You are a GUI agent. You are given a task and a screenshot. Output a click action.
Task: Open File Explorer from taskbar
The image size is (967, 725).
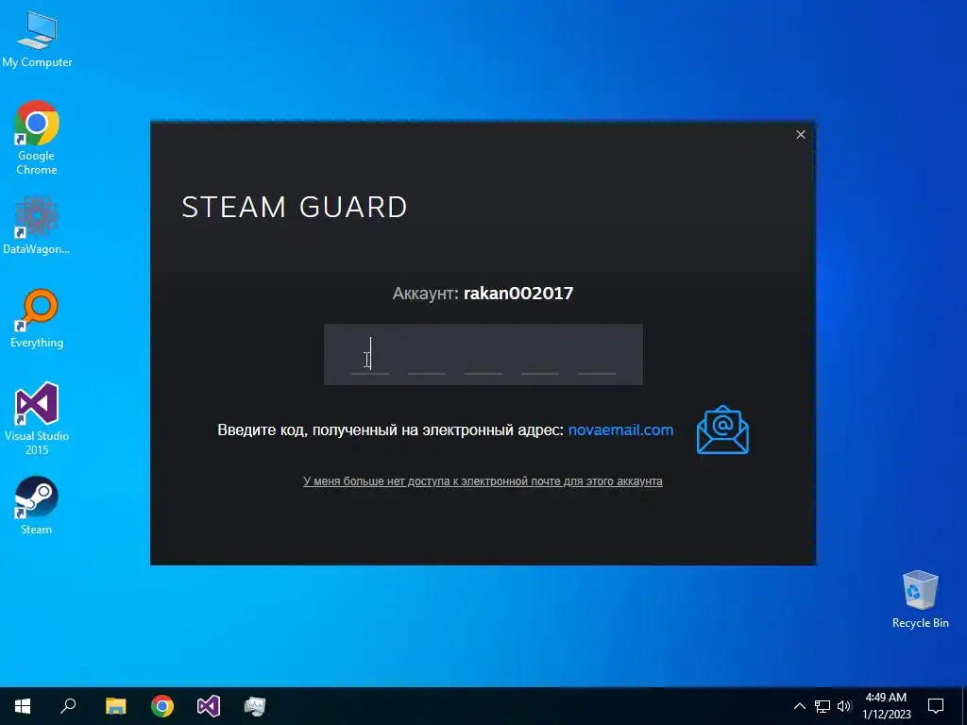point(115,706)
